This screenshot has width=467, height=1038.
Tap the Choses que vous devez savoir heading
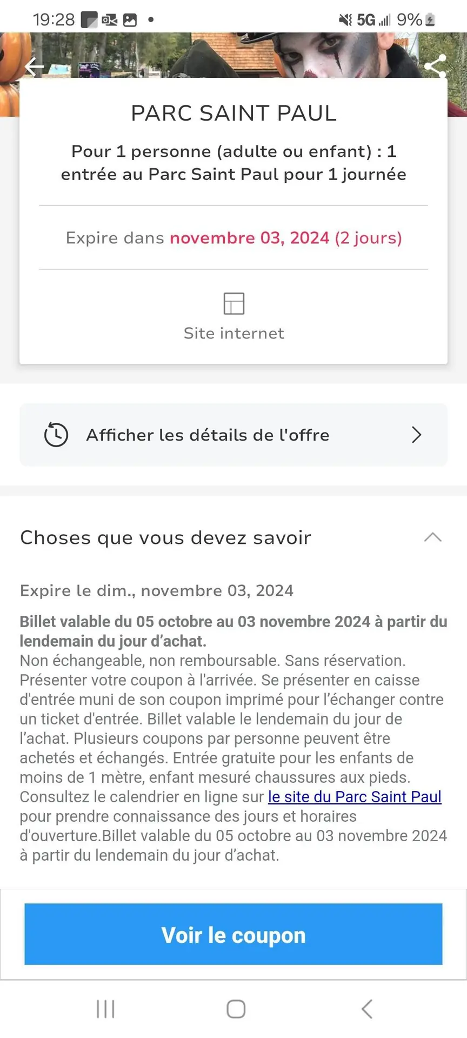point(165,538)
